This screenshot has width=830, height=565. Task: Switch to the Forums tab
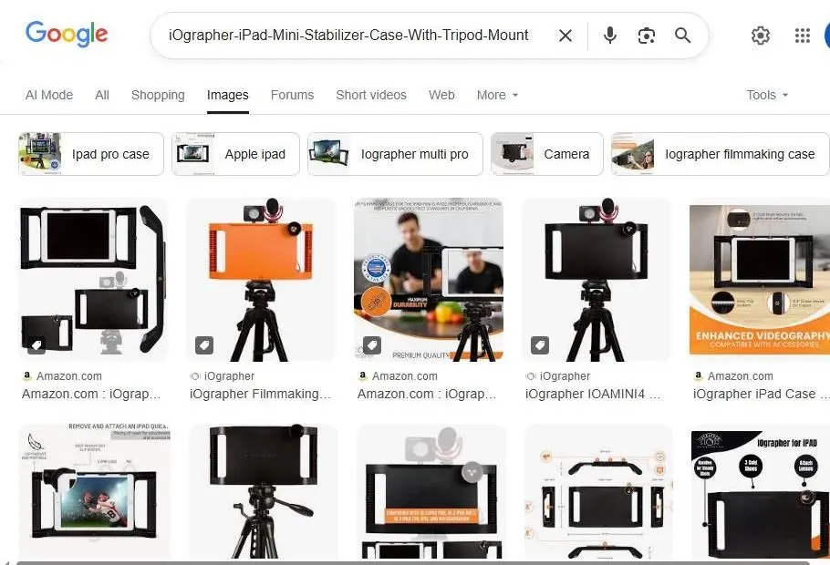click(x=292, y=95)
